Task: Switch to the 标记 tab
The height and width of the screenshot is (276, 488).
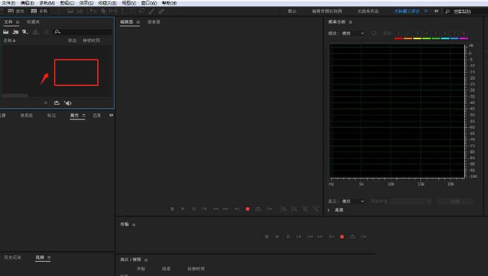Action: (x=52, y=116)
